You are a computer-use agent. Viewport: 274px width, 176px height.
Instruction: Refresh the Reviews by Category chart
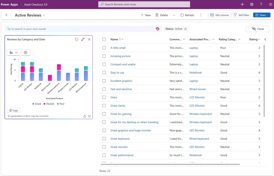click(x=77, y=39)
